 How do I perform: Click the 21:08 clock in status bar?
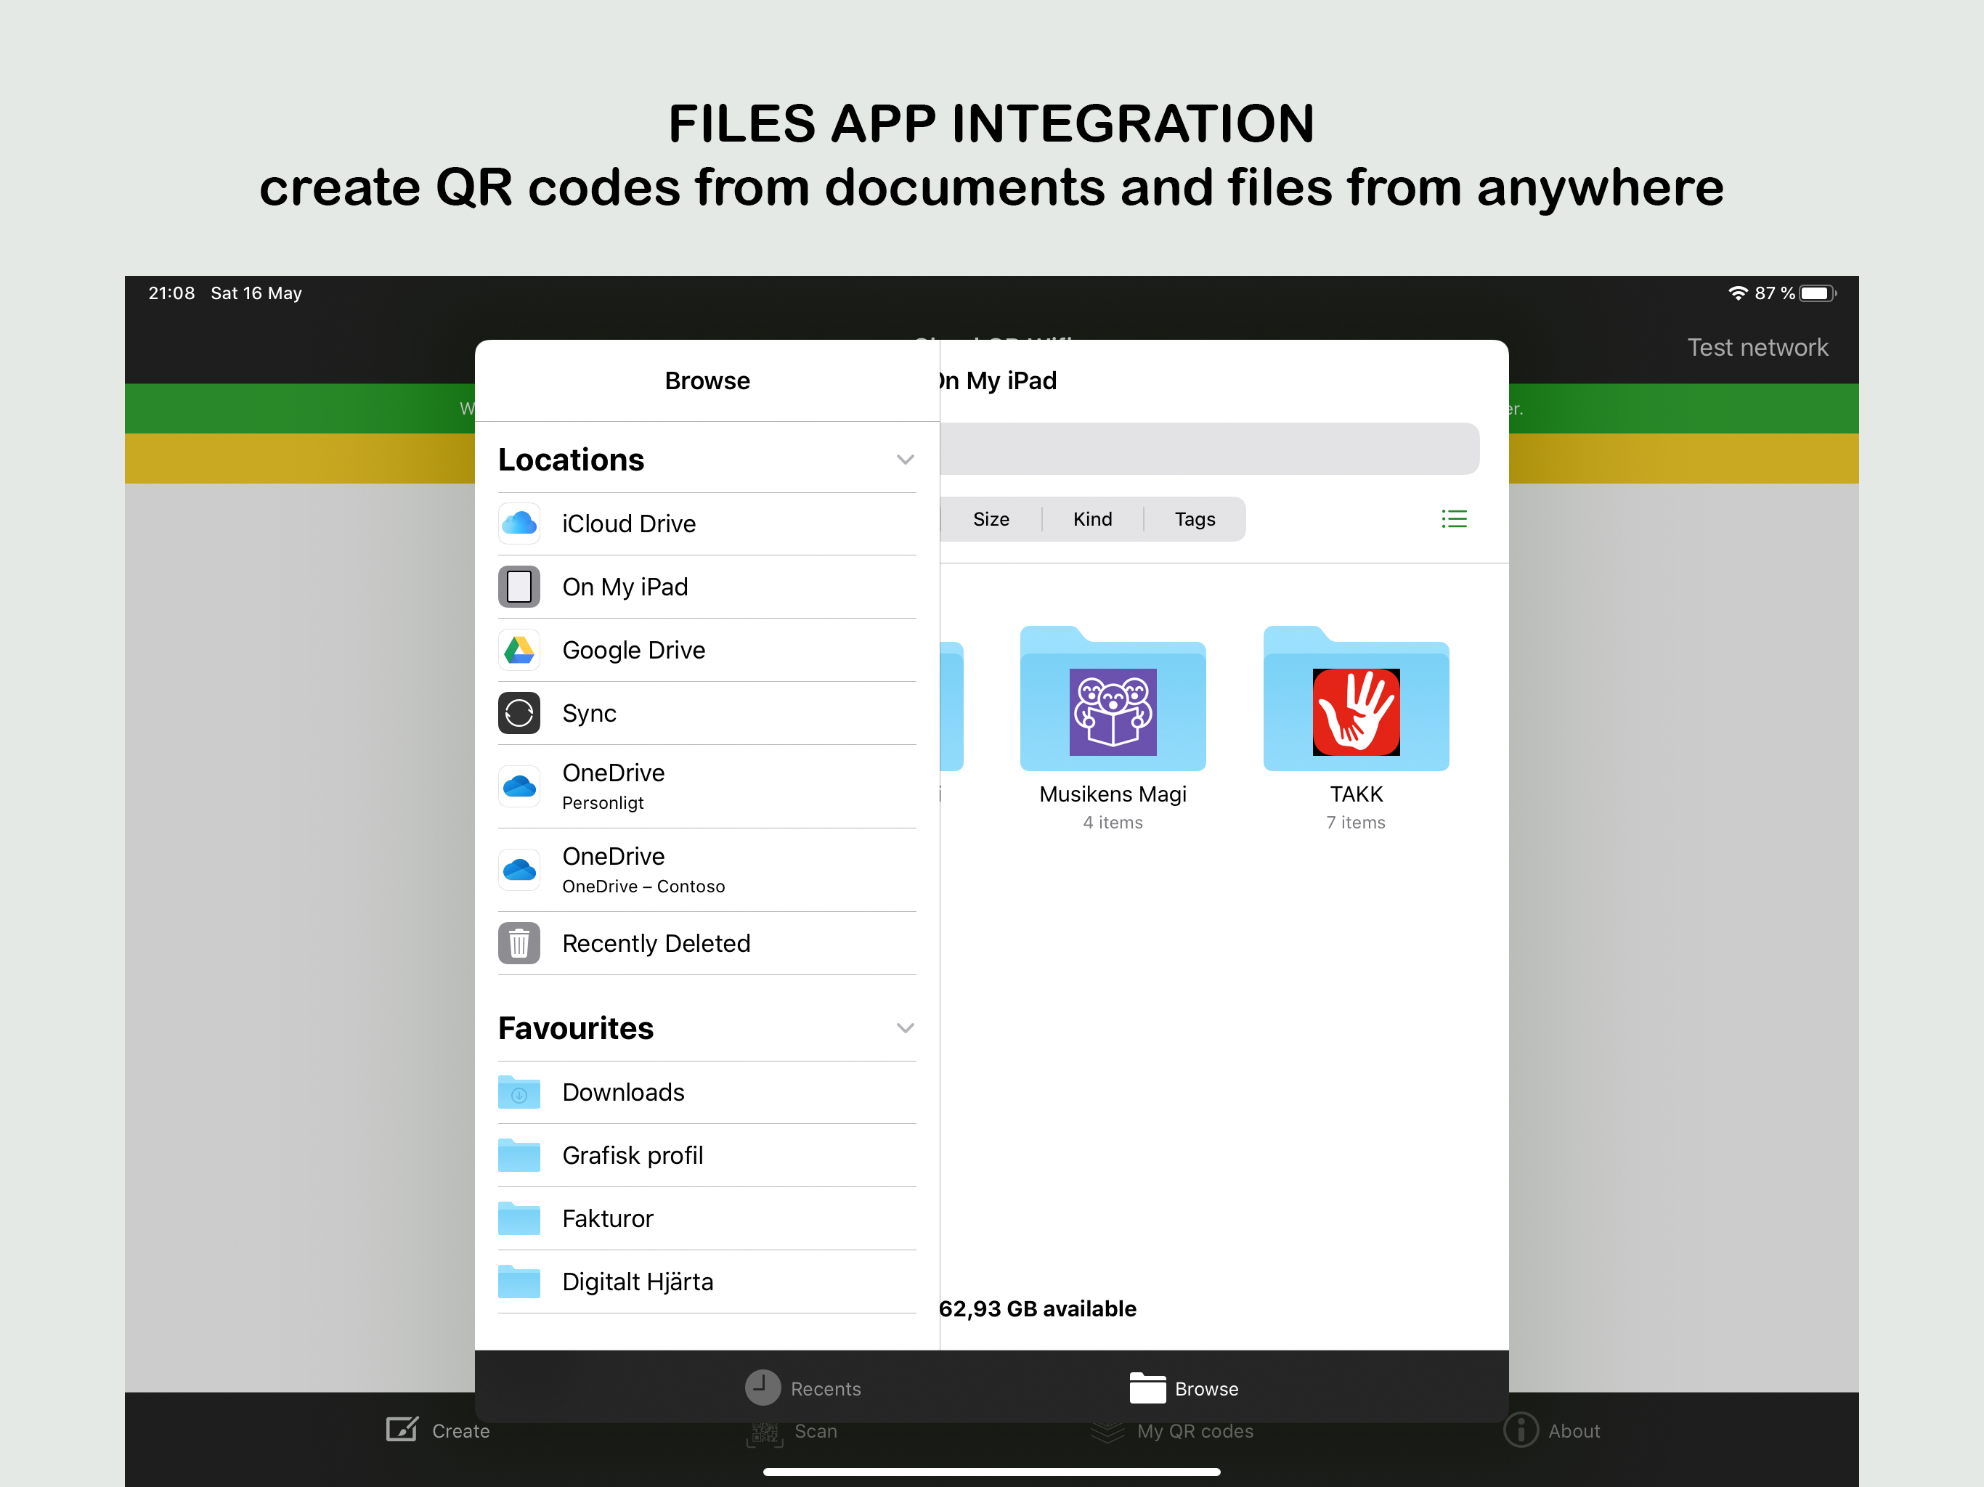171,293
